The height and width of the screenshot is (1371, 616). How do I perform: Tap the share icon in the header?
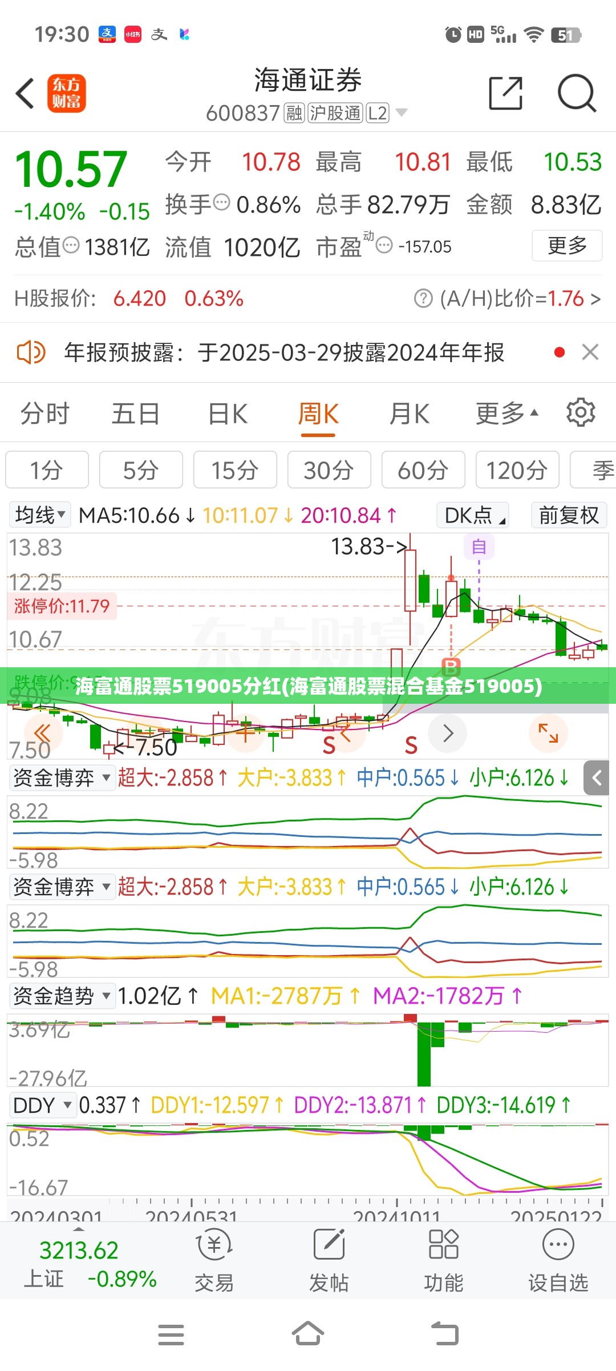[x=506, y=93]
